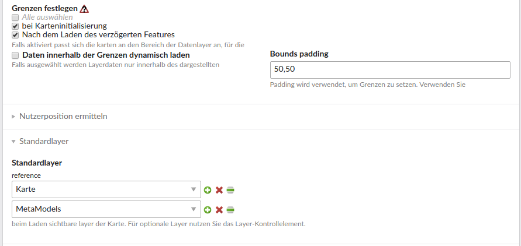Collapse the Standardlayer section
Screen dimensions: 521x246
coord(44,142)
